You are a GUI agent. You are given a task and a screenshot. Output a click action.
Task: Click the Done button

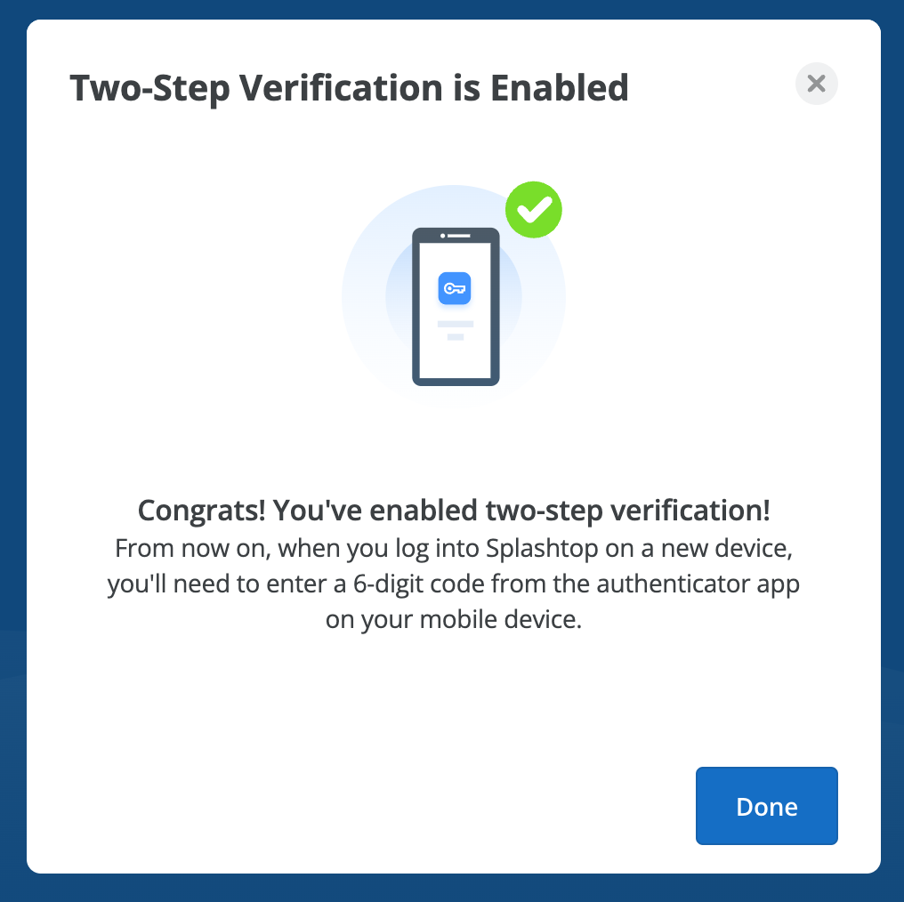(766, 806)
